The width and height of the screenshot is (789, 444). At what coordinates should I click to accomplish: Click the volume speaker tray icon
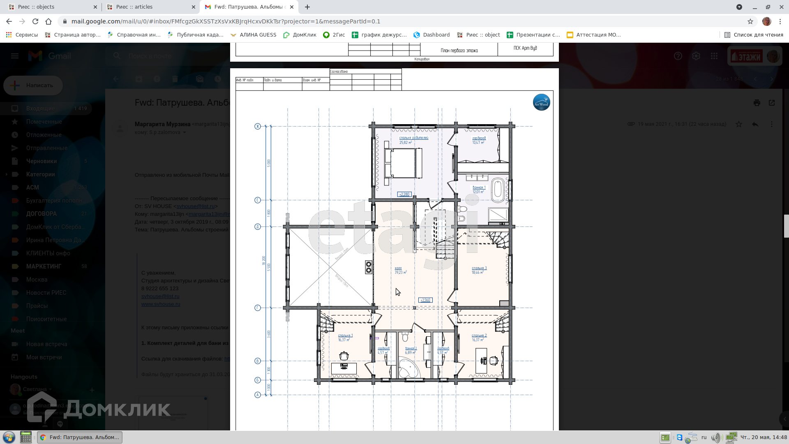click(x=717, y=437)
